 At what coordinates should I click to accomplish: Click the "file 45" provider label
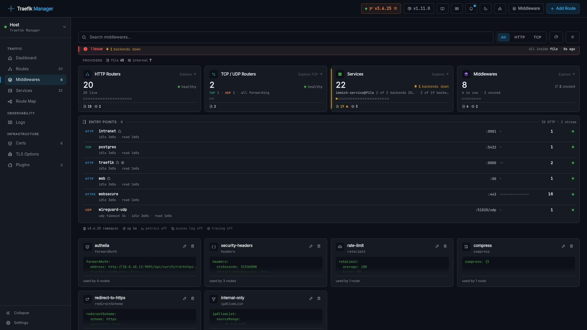(x=115, y=61)
